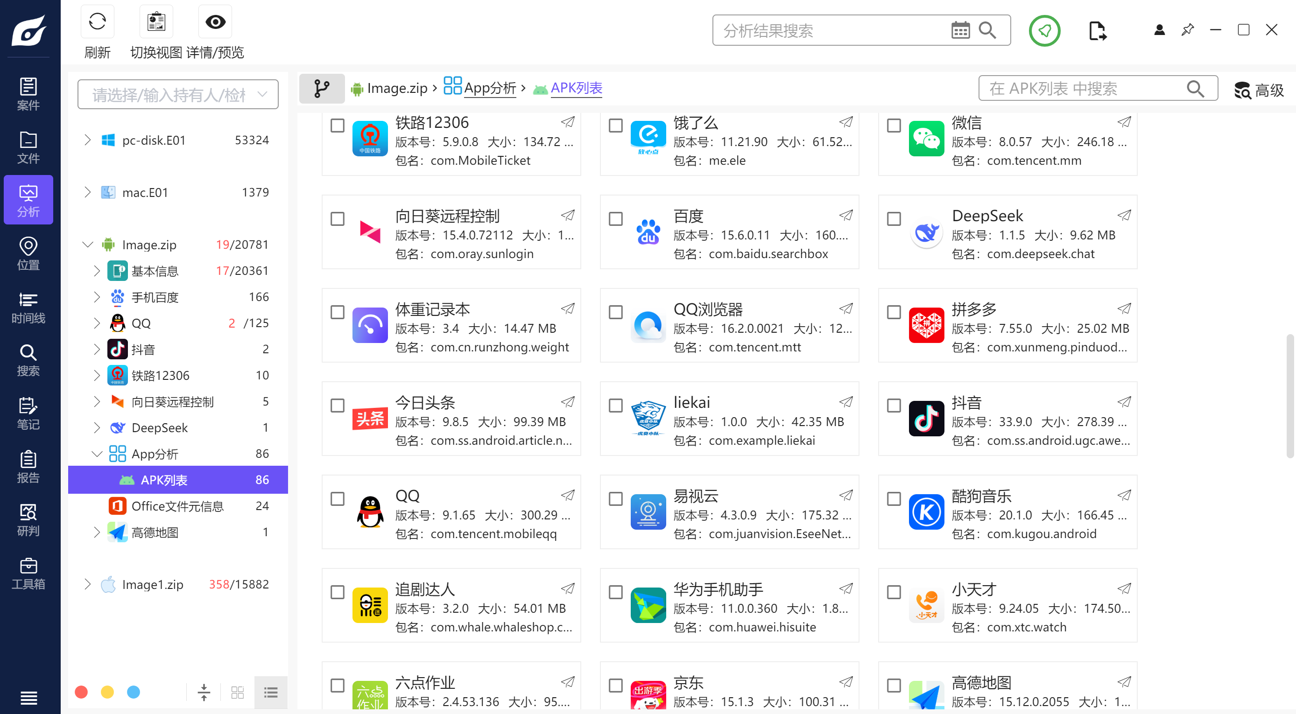Check the 华为手机助手 app checkbox
1296x714 pixels.
(615, 592)
